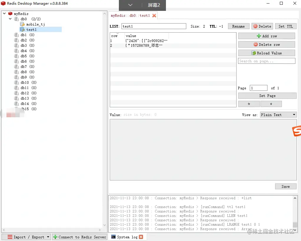Click the myRedis red server icon
This screenshot has height=241, width=301.
coord(10,14)
